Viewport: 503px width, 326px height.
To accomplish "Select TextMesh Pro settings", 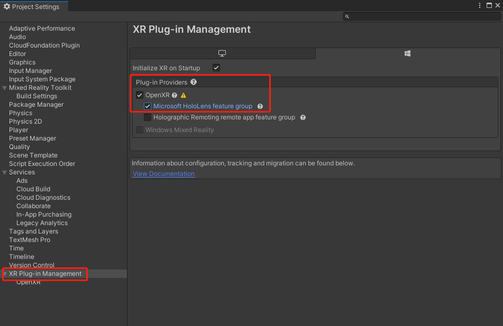I will tap(30, 240).
